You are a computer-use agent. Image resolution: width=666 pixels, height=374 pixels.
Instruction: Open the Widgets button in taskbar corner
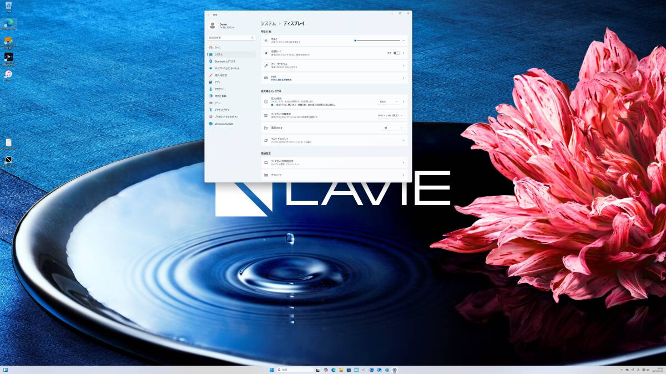[x=5, y=370]
